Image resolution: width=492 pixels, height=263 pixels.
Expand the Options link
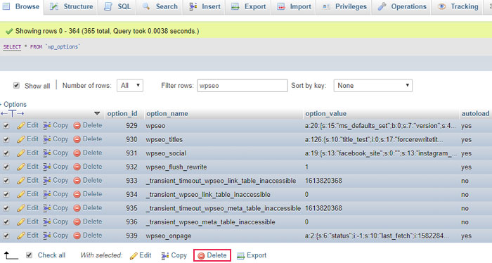click(14, 104)
